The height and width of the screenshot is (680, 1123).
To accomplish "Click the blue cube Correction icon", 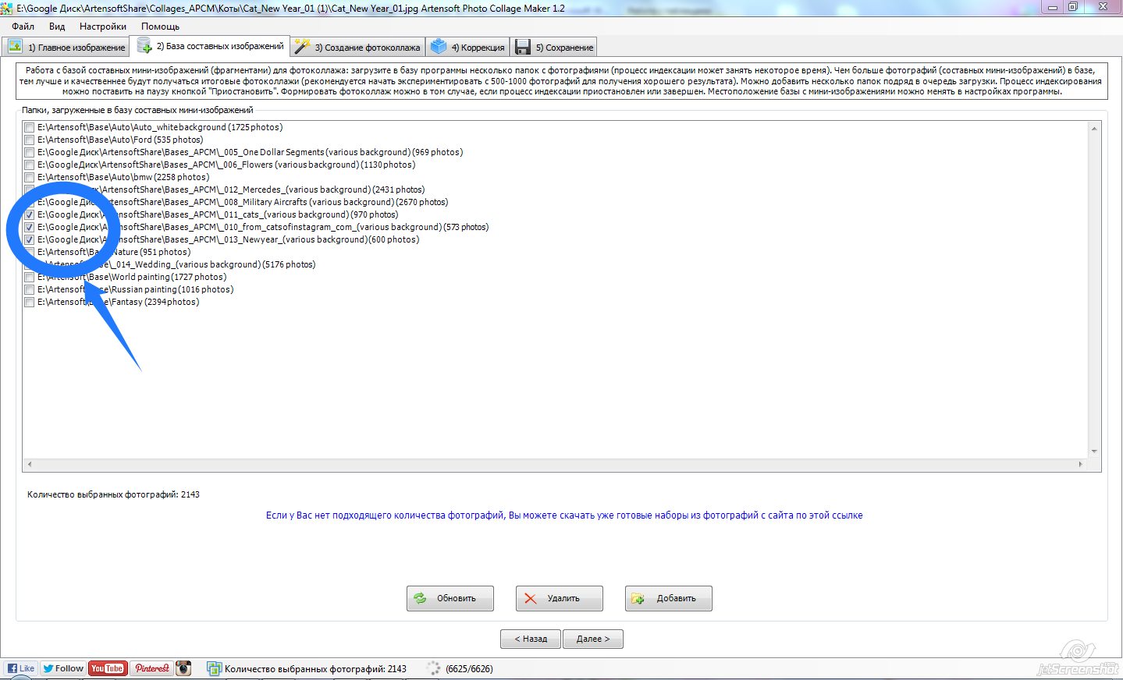I will (439, 47).
